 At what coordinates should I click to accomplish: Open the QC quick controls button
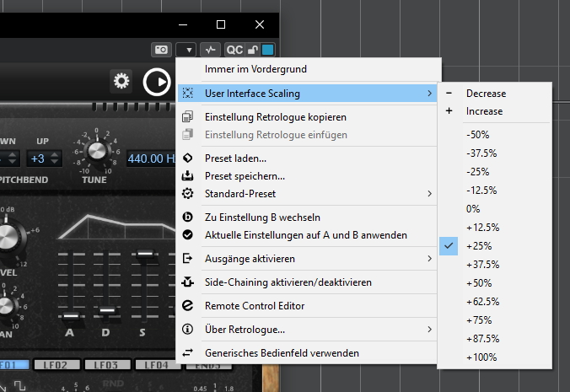click(x=234, y=50)
